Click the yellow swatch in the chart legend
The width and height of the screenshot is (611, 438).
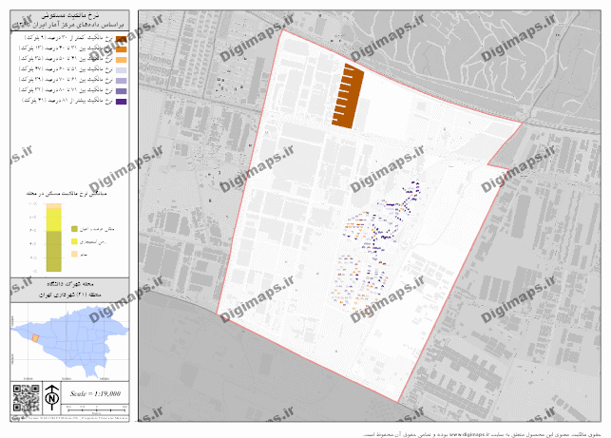tap(74, 243)
